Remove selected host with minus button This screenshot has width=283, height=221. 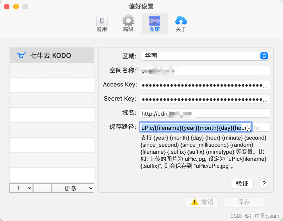point(43,188)
